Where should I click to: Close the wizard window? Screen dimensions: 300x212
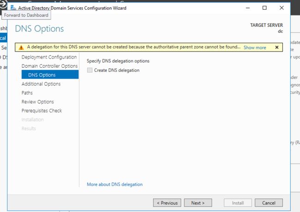[x=282, y=8]
